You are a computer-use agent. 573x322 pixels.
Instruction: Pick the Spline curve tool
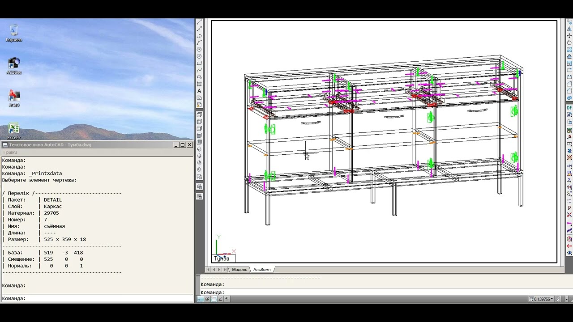pos(200,70)
